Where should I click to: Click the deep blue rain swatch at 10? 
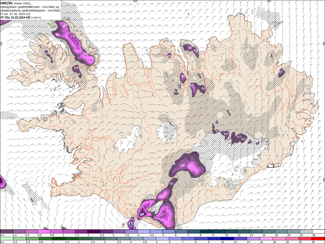coord(227,239)
